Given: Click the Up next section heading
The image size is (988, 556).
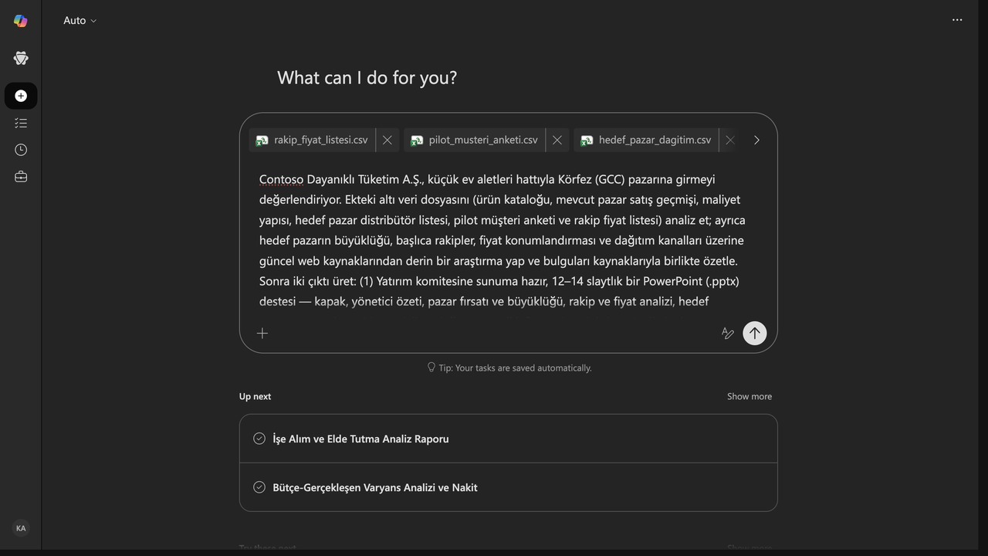Looking at the screenshot, I should (255, 396).
